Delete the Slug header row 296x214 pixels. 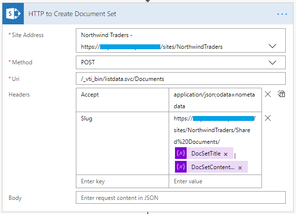268,117
